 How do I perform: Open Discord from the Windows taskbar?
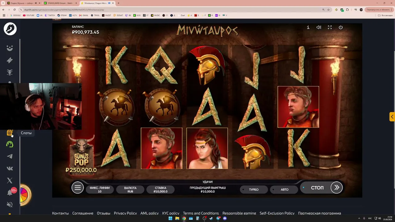(225, 218)
